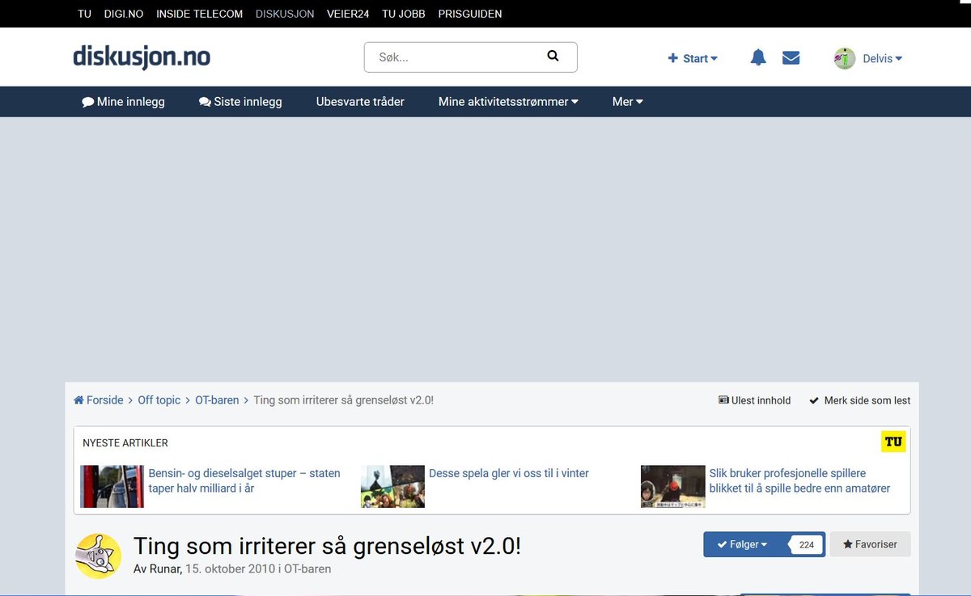The width and height of the screenshot is (971, 596).
Task: Go to PRISGUIDEN in top bar
Action: tap(470, 14)
